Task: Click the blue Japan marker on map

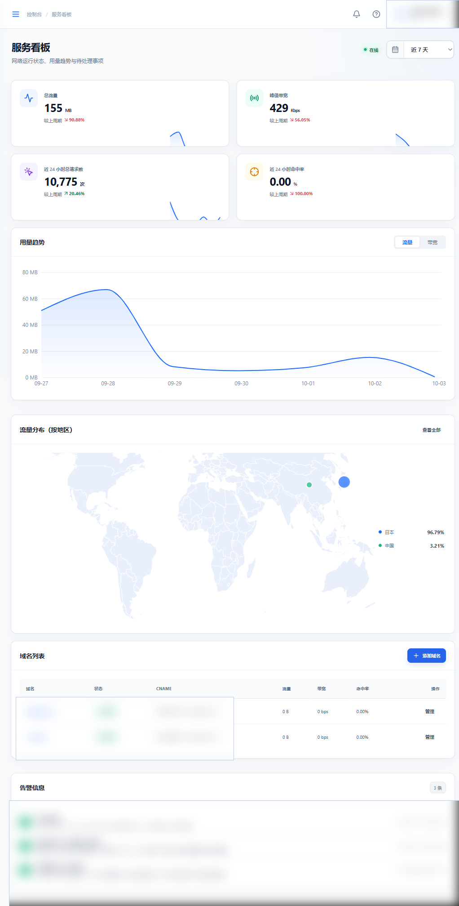Action: coord(344,482)
